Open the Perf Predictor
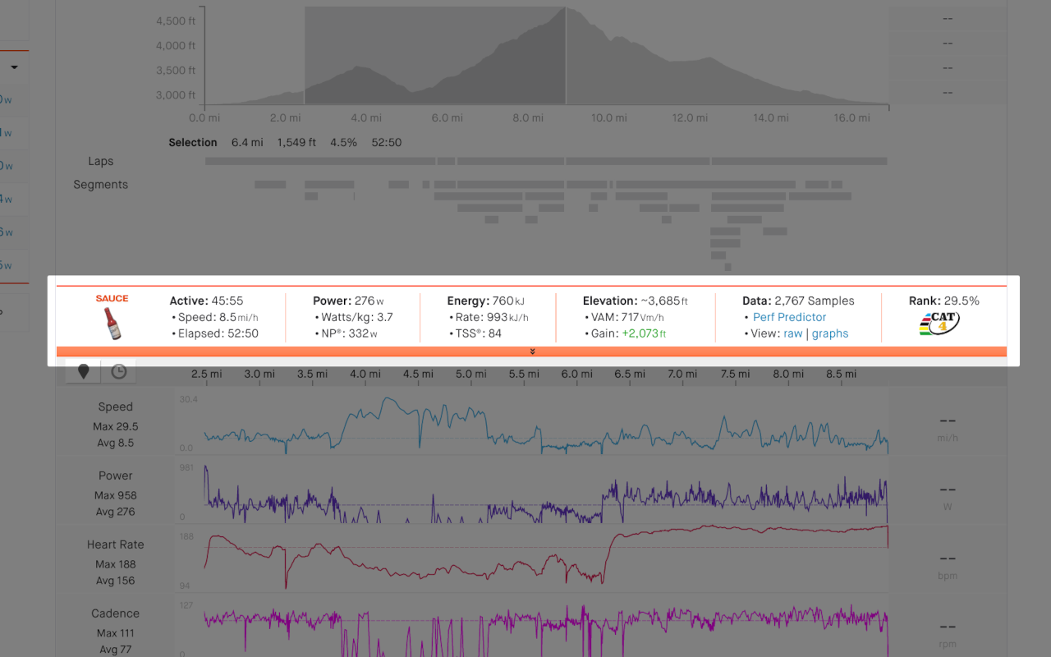The height and width of the screenshot is (657, 1051). click(789, 317)
